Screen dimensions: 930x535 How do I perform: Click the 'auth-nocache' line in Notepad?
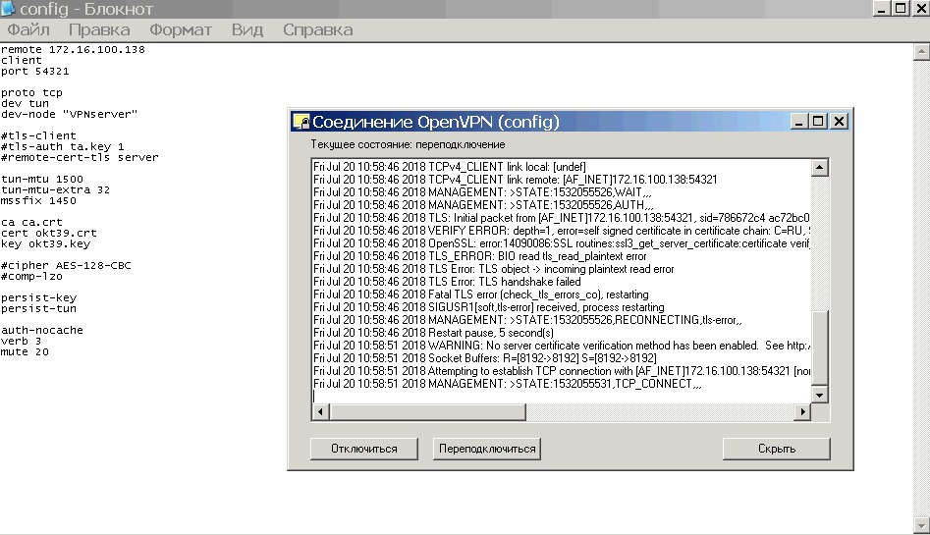[42, 331]
